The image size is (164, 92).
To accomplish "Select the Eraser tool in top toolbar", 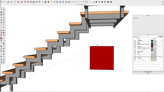I will pos(8,2).
